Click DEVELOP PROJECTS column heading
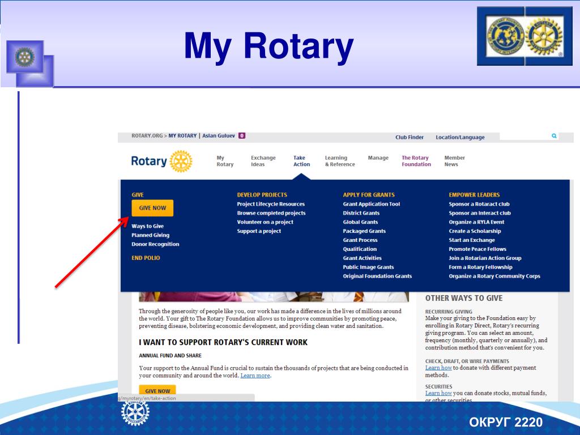This screenshot has height=435, width=580. (x=262, y=195)
